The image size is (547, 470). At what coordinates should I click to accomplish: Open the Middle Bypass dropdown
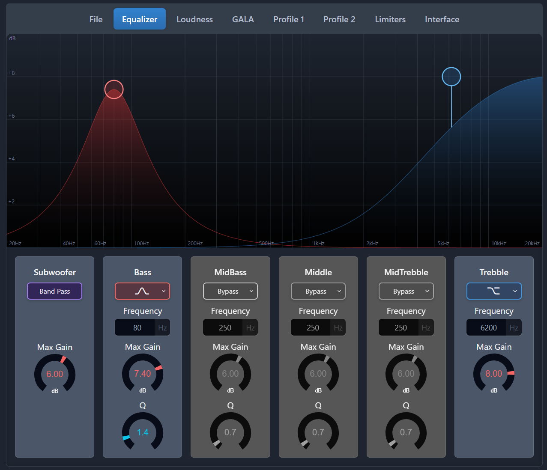318,291
